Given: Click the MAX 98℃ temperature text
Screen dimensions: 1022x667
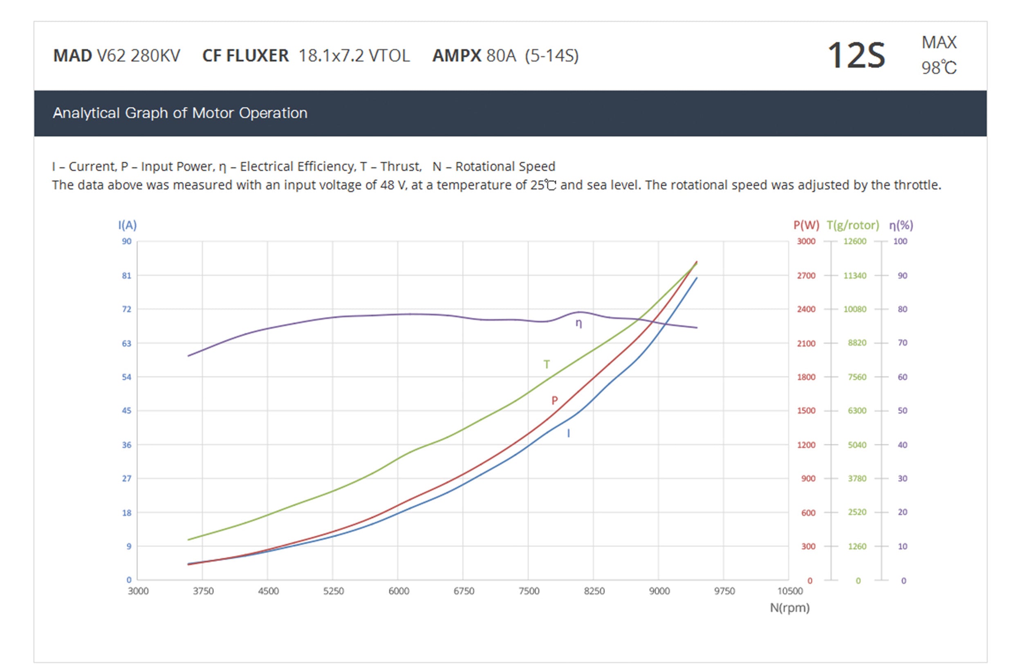Looking at the screenshot, I should [x=939, y=55].
